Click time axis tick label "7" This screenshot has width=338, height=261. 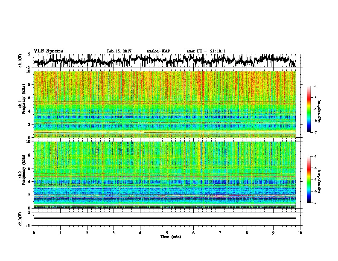220,233
